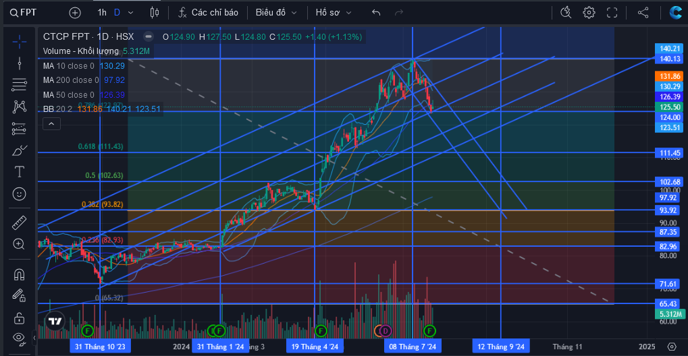This screenshot has height=356, width=688.
Task: Click the 0.618 (111.43) Fibonacci level label
Action: point(101,146)
